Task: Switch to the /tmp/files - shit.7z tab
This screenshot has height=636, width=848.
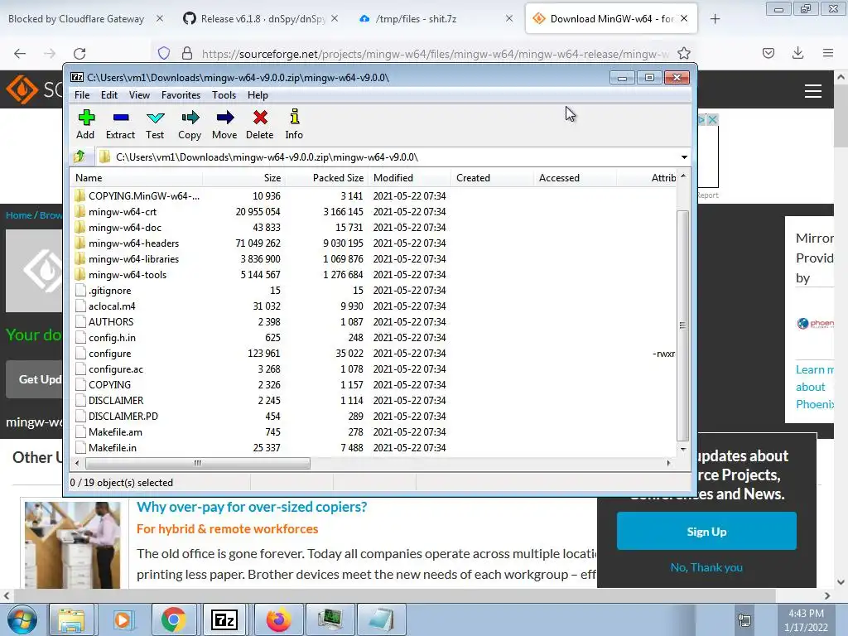Action: (416, 19)
